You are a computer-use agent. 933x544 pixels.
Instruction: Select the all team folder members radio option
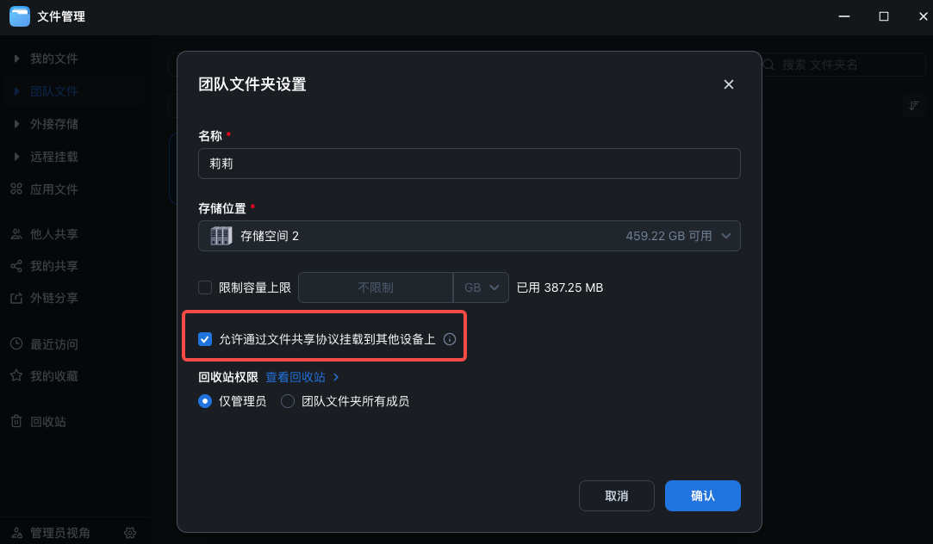[x=288, y=401]
